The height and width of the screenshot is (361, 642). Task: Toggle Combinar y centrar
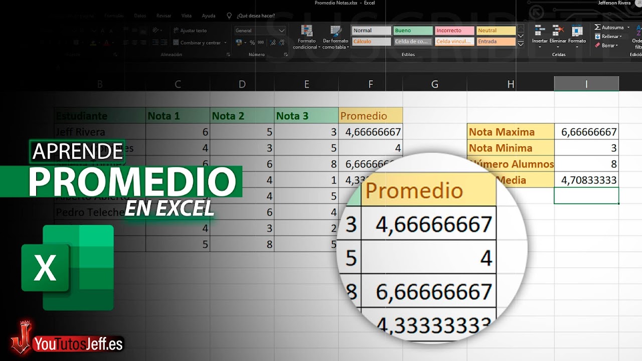(x=197, y=43)
